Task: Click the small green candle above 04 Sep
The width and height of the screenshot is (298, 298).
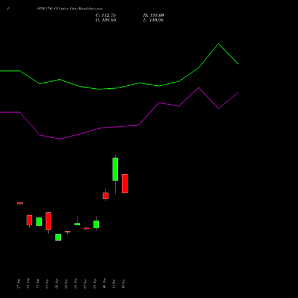Action: 77,224
